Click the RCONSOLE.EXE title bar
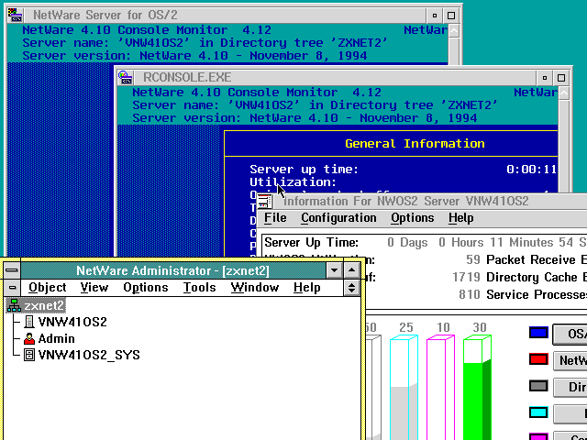Screen dimensions: 587x440 click(335, 77)
